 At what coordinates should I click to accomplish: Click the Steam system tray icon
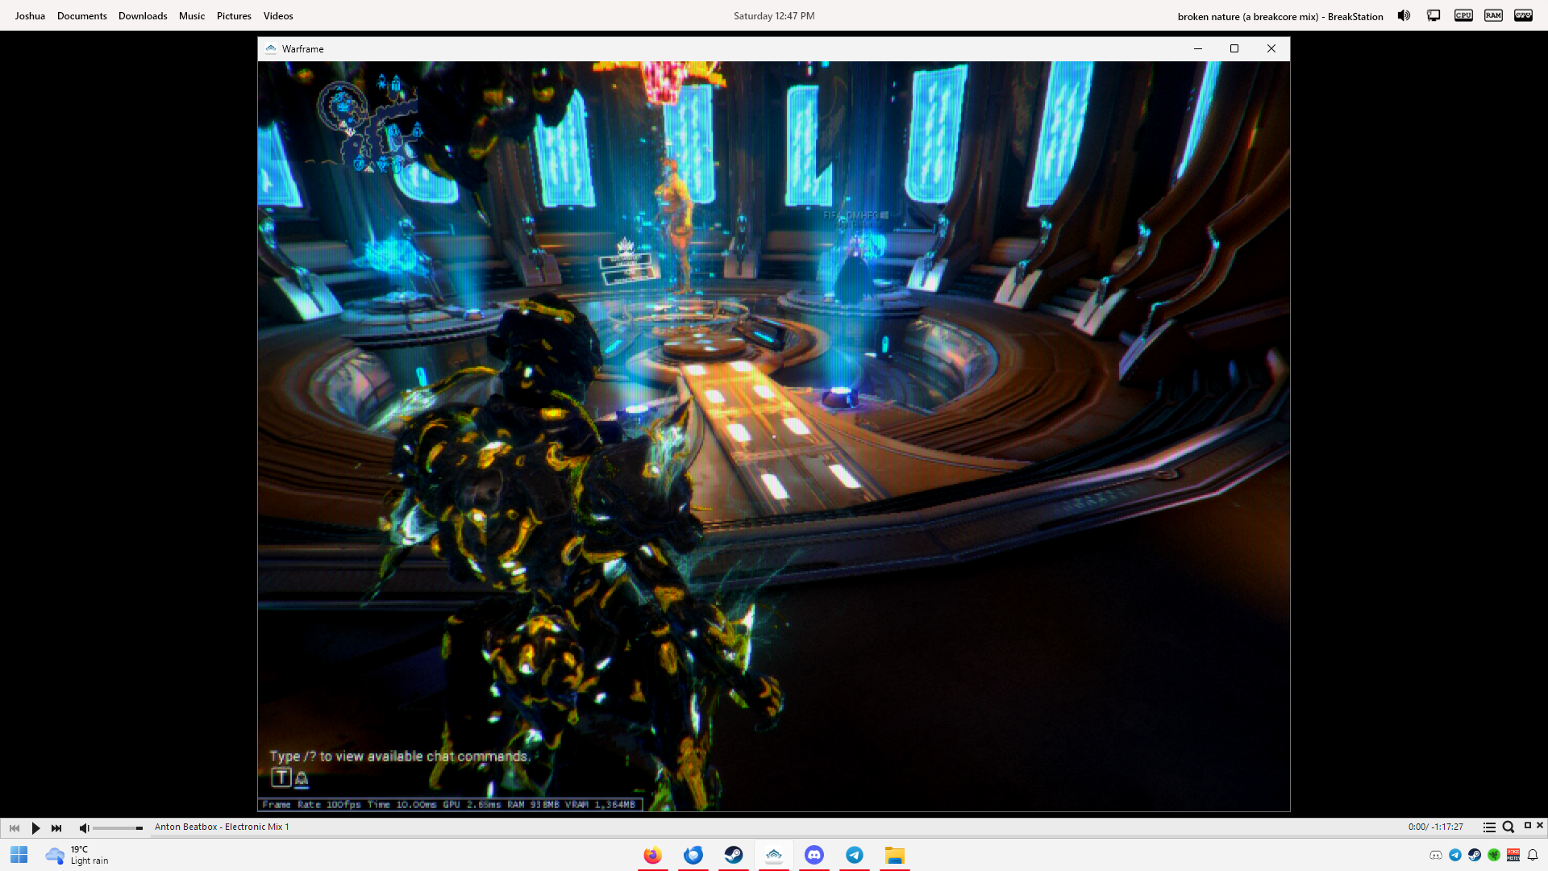pyautogui.click(x=1475, y=855)
